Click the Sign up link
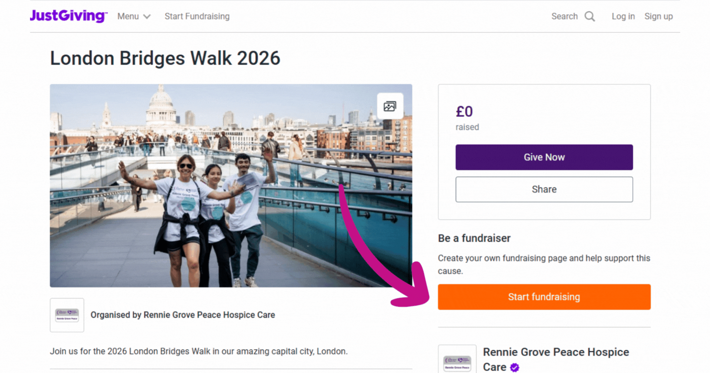710x373 pixels. tap(659, 17)
